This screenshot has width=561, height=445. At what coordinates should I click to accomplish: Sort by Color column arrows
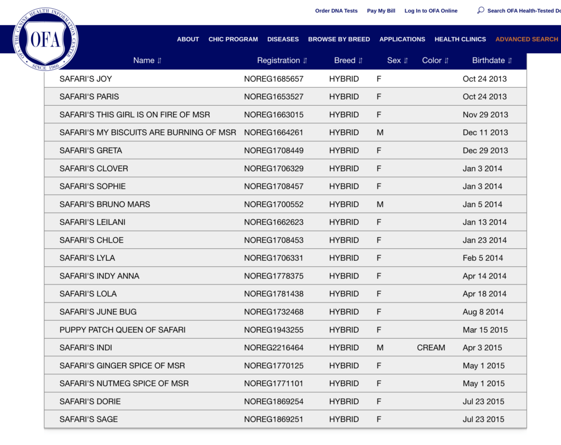click(446, 60)
